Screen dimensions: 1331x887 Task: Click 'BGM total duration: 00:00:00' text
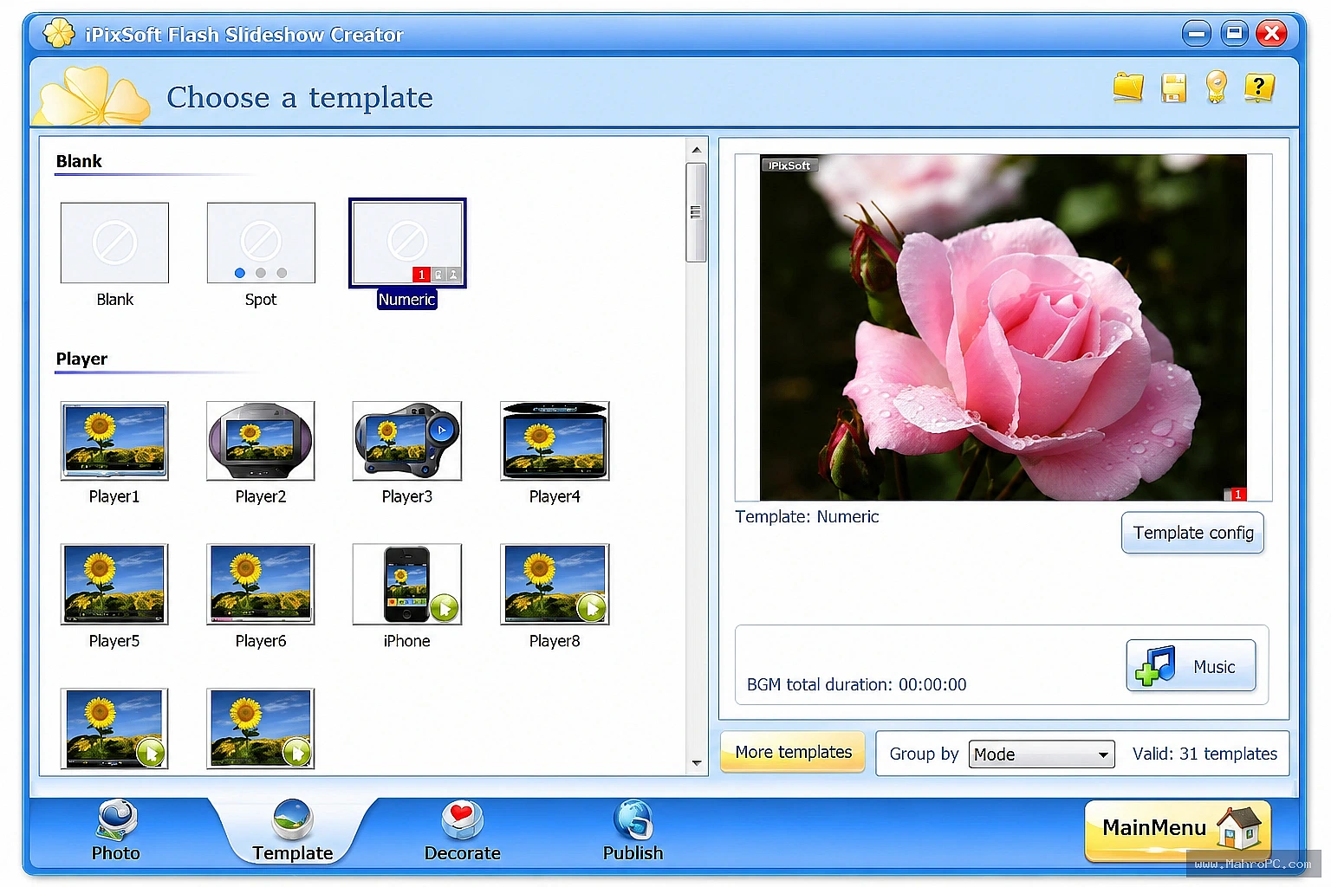[856, 684]
